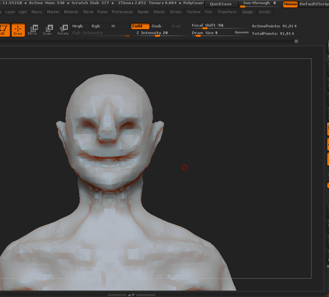The height and width of the screenshot is (297, 329).
Task: Open the Stencil menu
Action: [159, 12]
